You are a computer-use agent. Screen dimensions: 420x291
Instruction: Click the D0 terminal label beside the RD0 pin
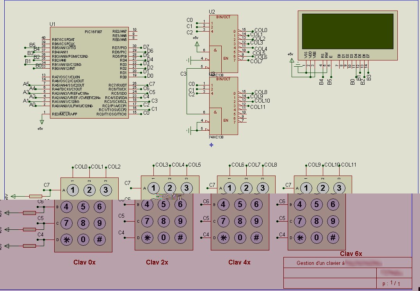click(150, 76)
